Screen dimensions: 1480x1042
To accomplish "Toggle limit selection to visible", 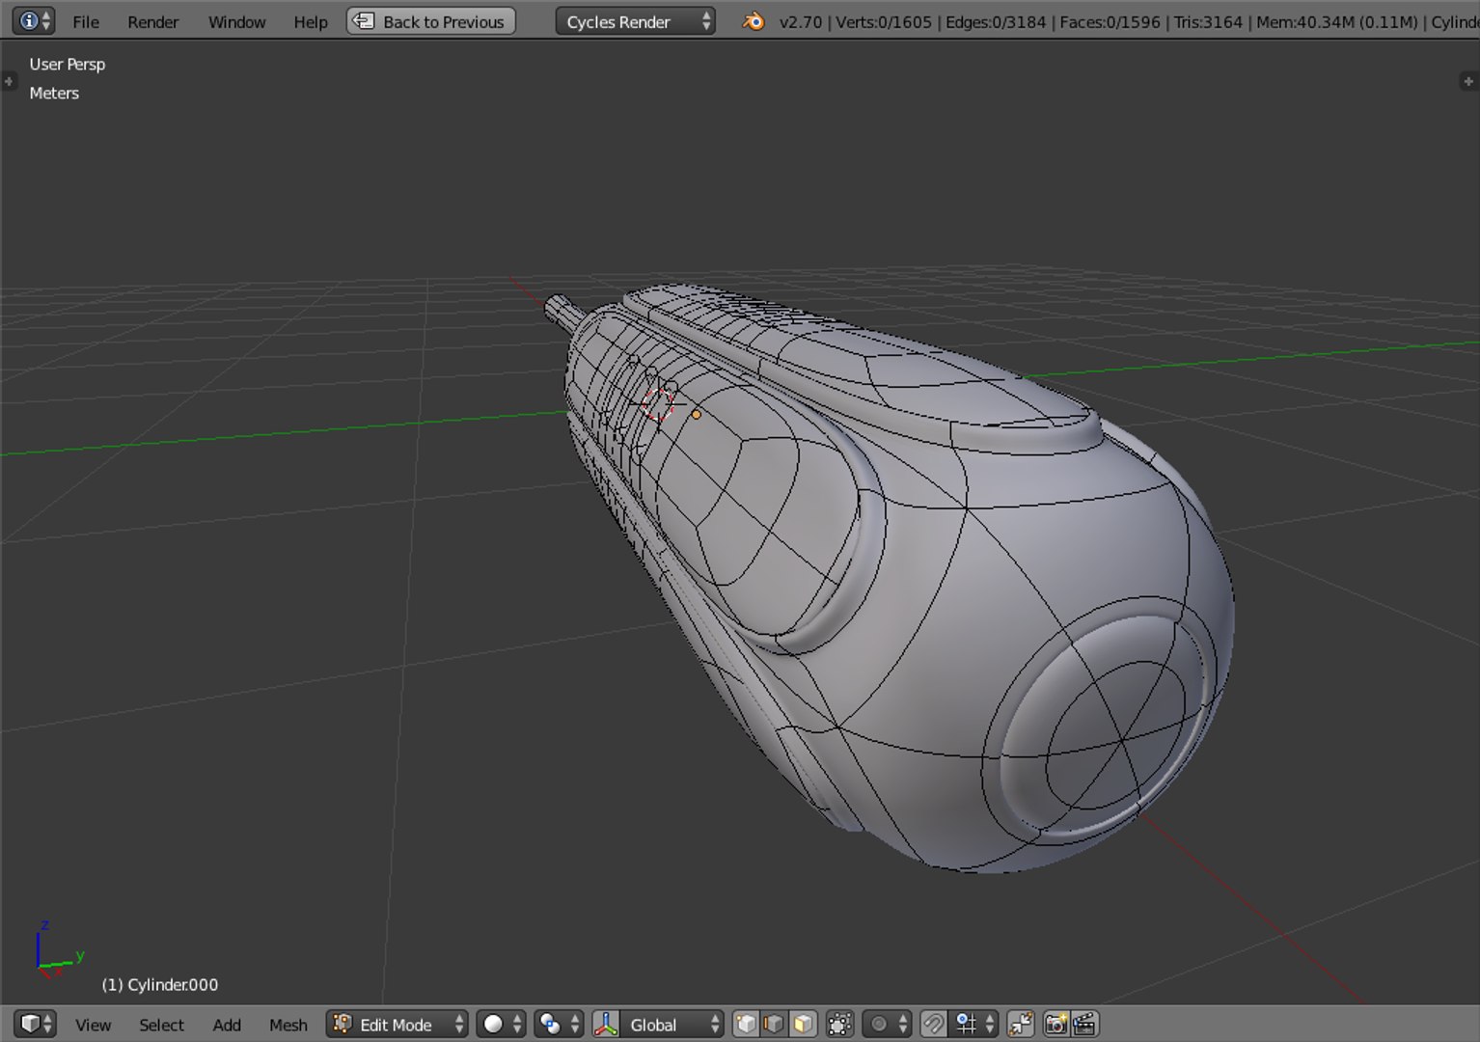I will point(839,1024).
